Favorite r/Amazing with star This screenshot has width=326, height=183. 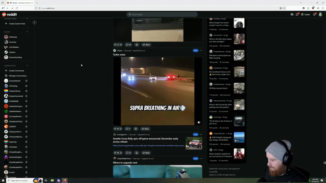click(x=26, y=86)
